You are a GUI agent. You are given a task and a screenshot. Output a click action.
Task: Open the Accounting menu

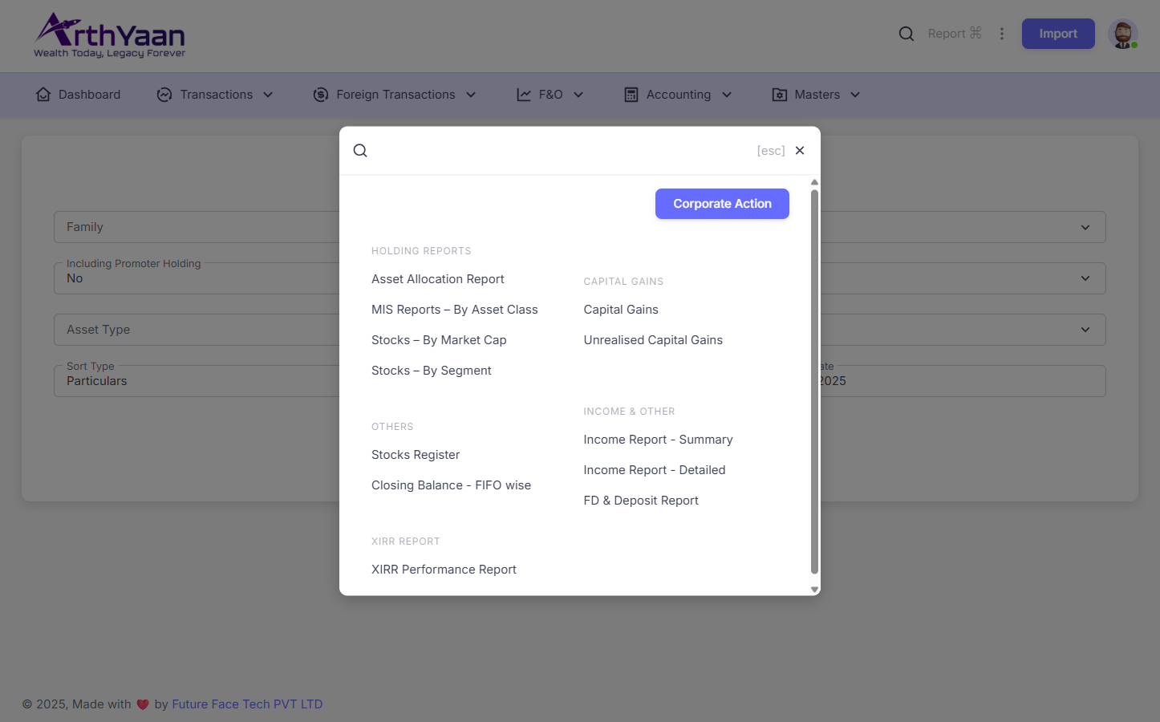pos(678,94)
